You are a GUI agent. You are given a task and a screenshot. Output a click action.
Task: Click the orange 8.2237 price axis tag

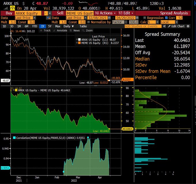click(x=127, y=79)
